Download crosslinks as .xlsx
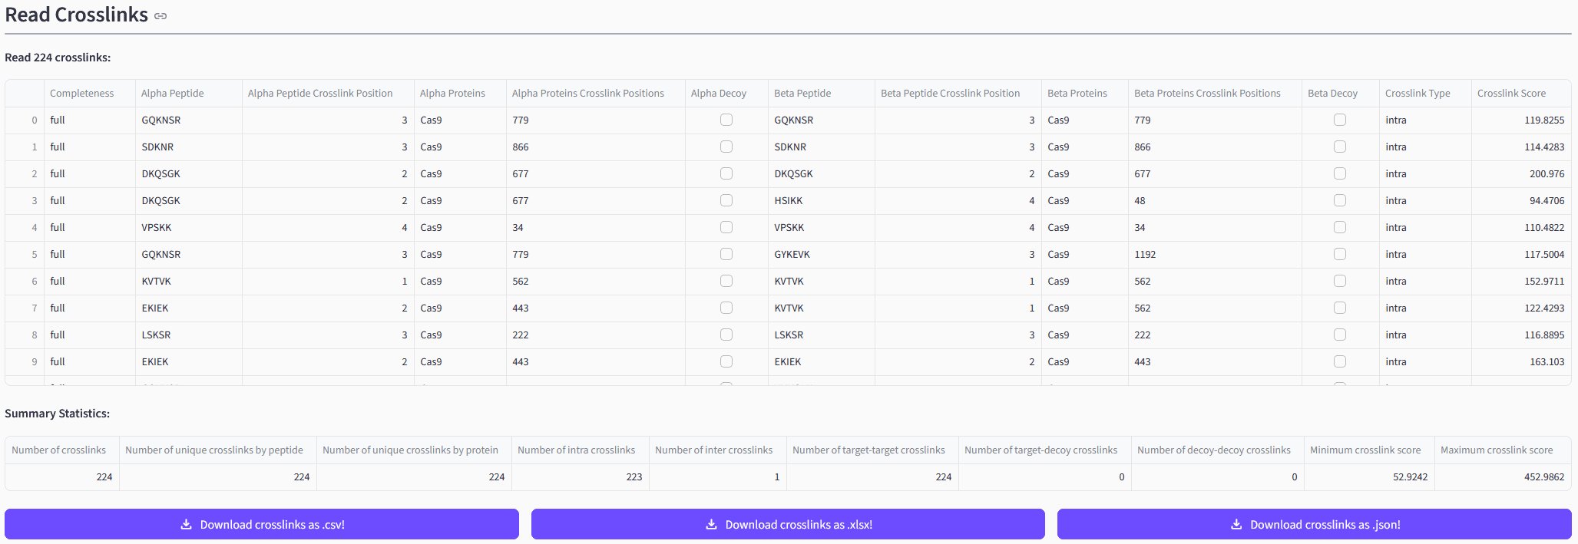The height and width of the screenshot is (544, 1578). [x=788, y=525]
